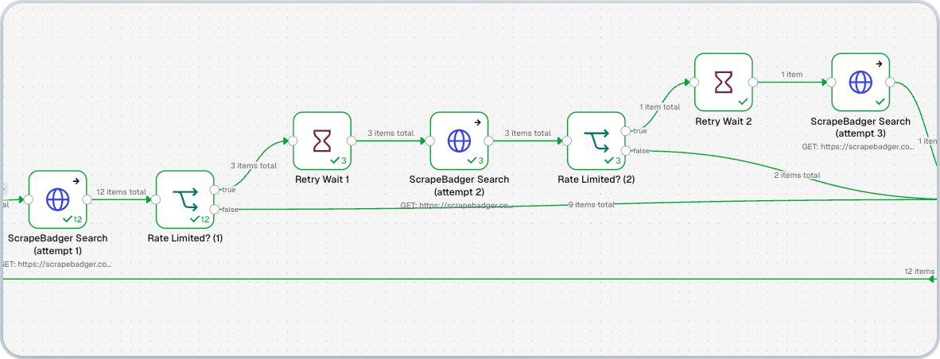Click the "ScrapeBadger Search (attempt 3)" title
940x359 pixels.
point(860,127)
